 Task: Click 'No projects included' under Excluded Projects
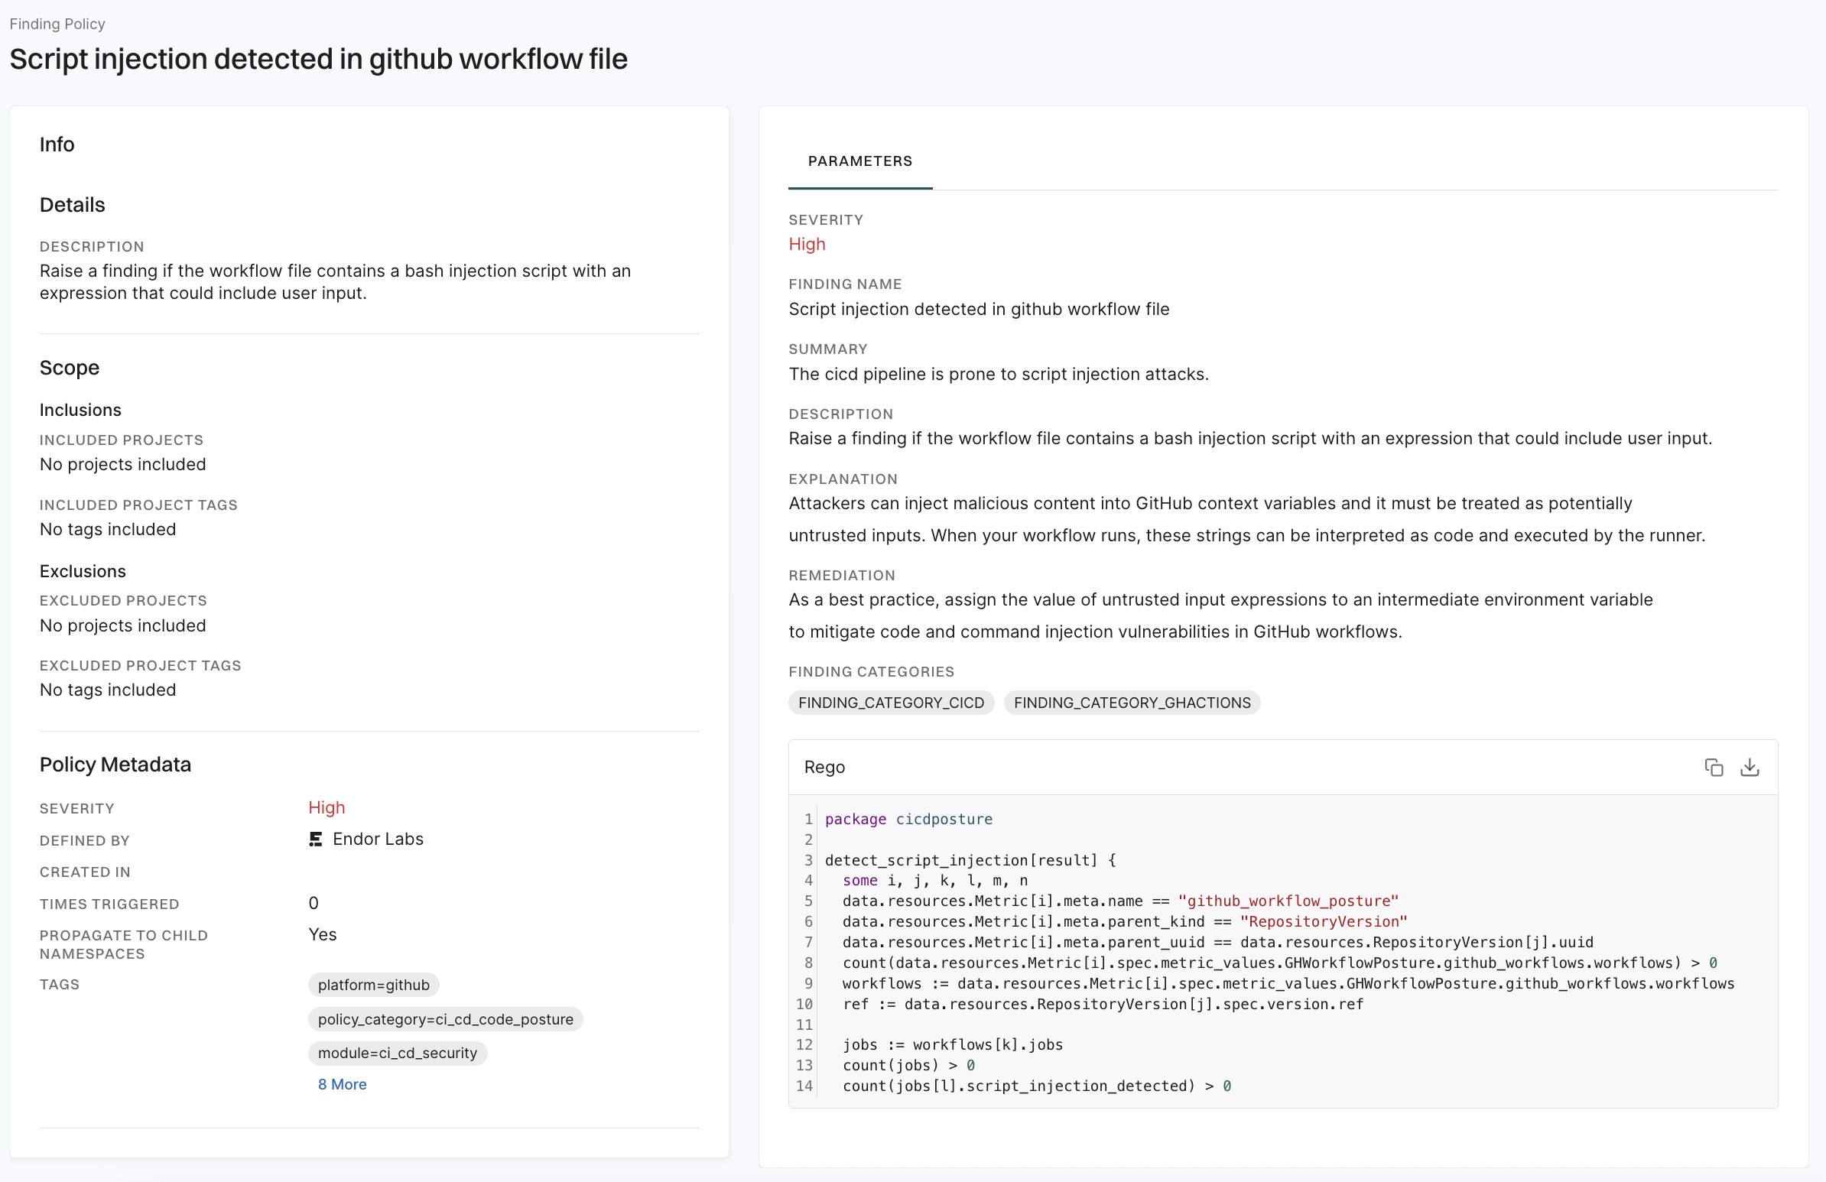(x=123, y=625)
